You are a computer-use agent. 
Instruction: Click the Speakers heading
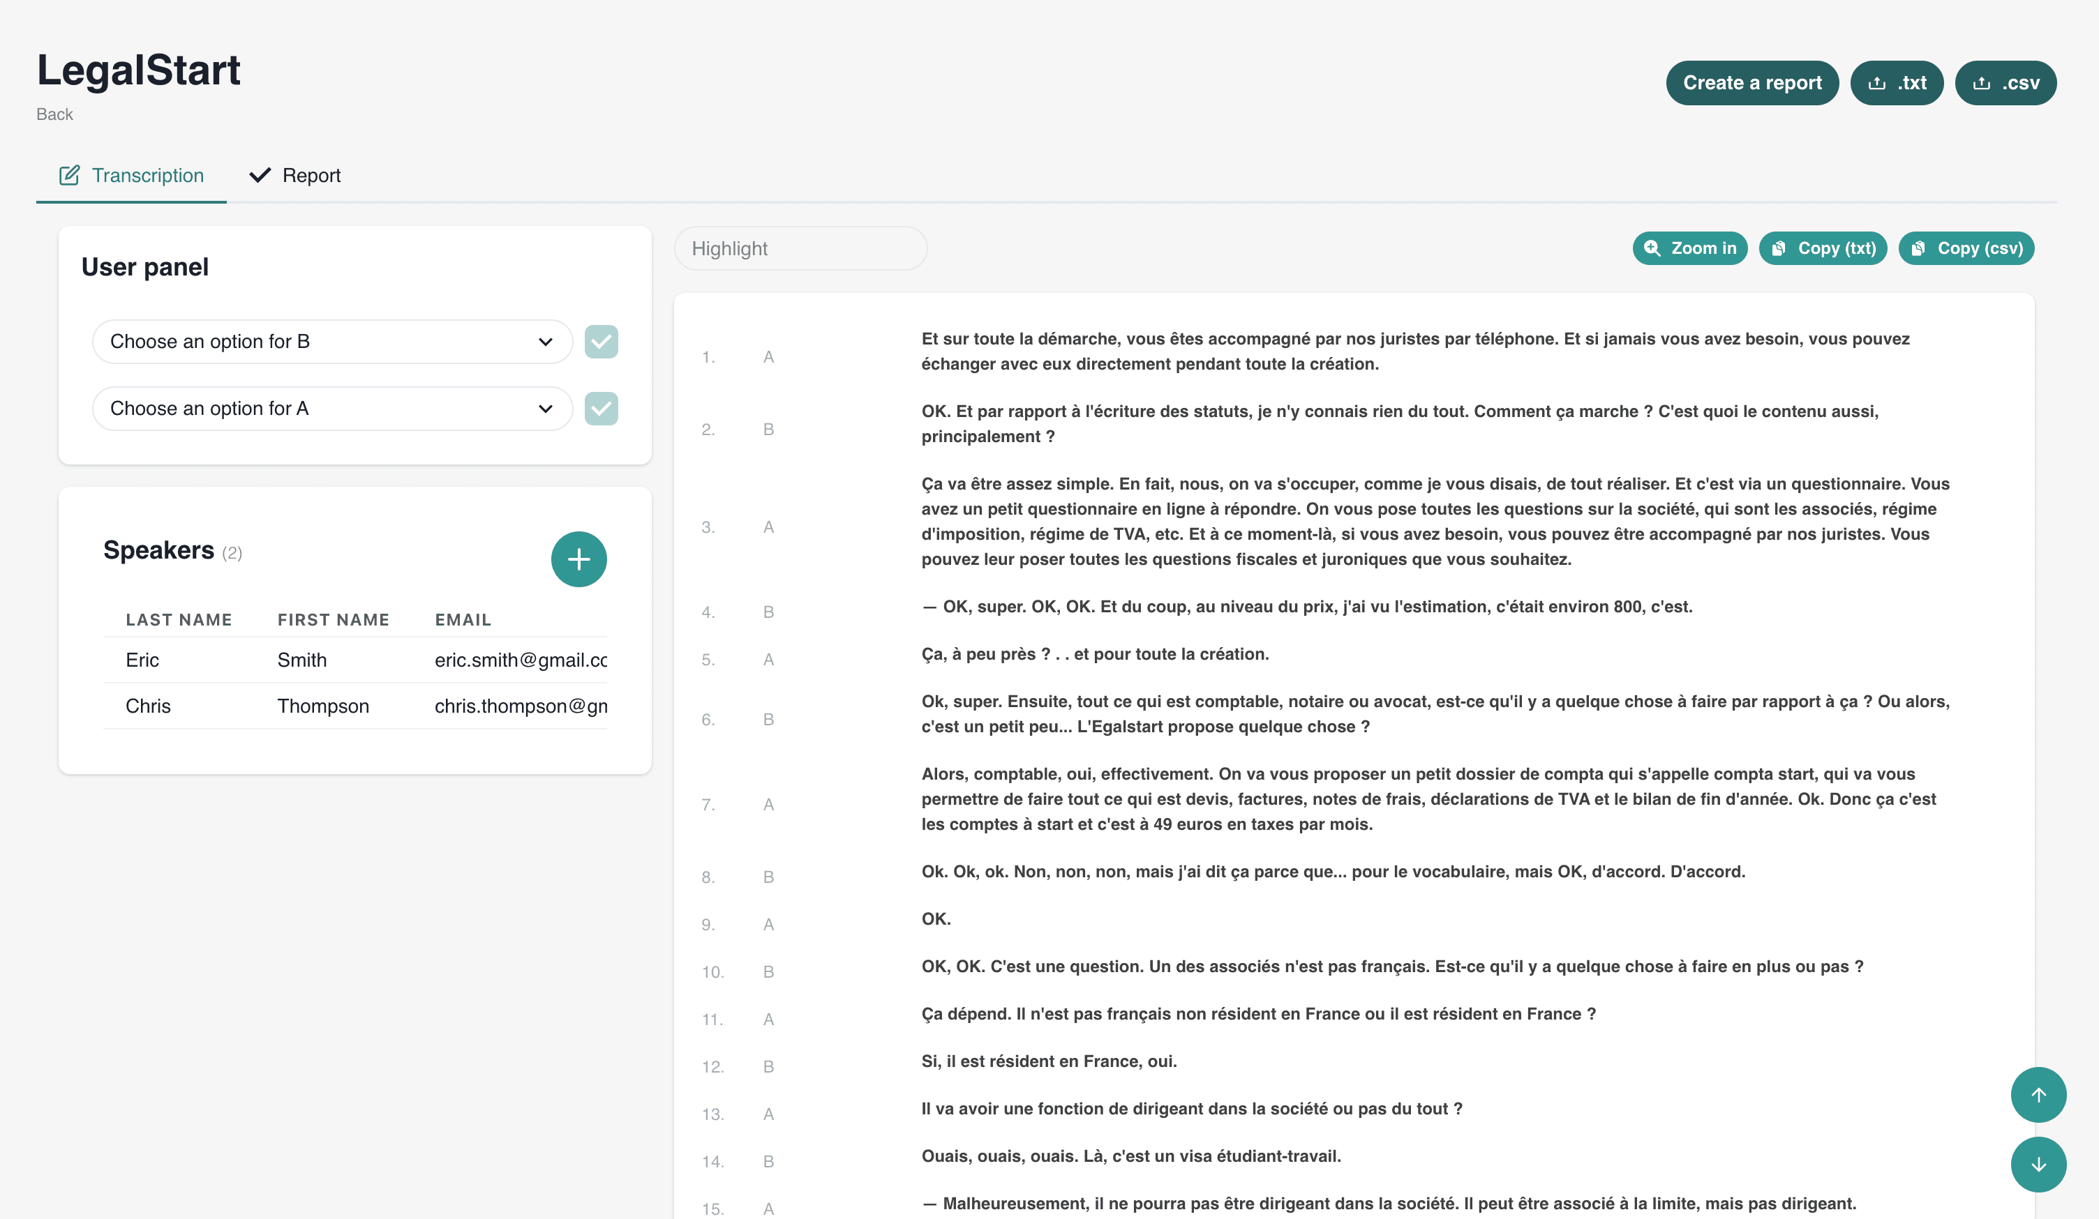click(158, 550)
